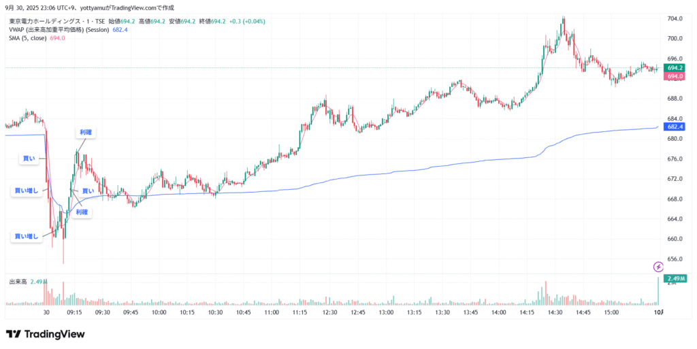Click the upper 買い annotation label

pyautogui.click(x=29, y=159)
